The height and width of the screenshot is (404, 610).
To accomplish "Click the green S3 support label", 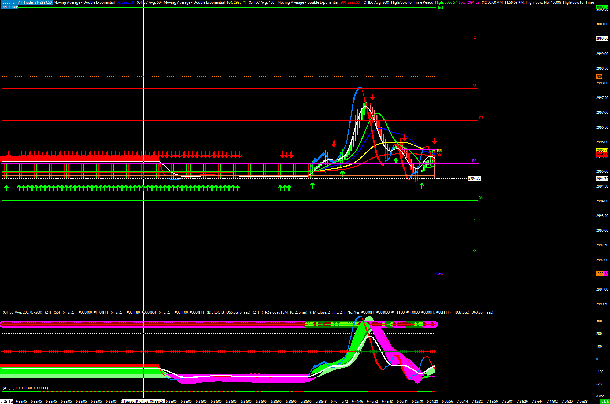I will 481,198.
